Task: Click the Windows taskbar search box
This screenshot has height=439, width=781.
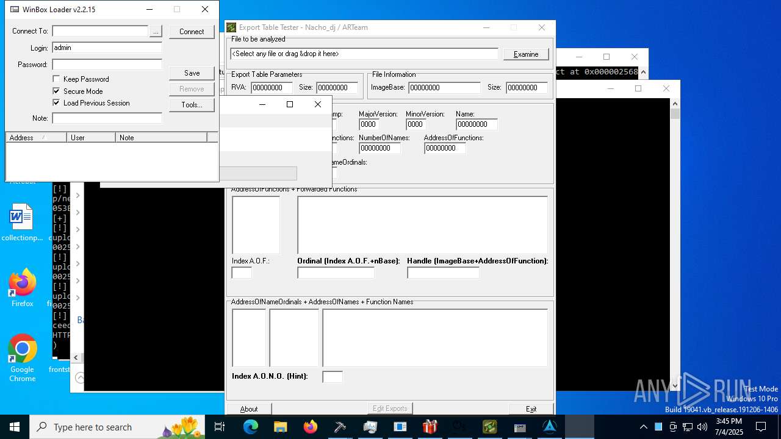Action: point(118,427)
